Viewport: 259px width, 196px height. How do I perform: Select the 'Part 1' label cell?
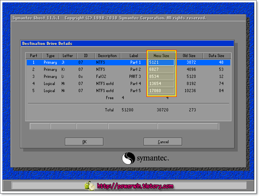135,62
